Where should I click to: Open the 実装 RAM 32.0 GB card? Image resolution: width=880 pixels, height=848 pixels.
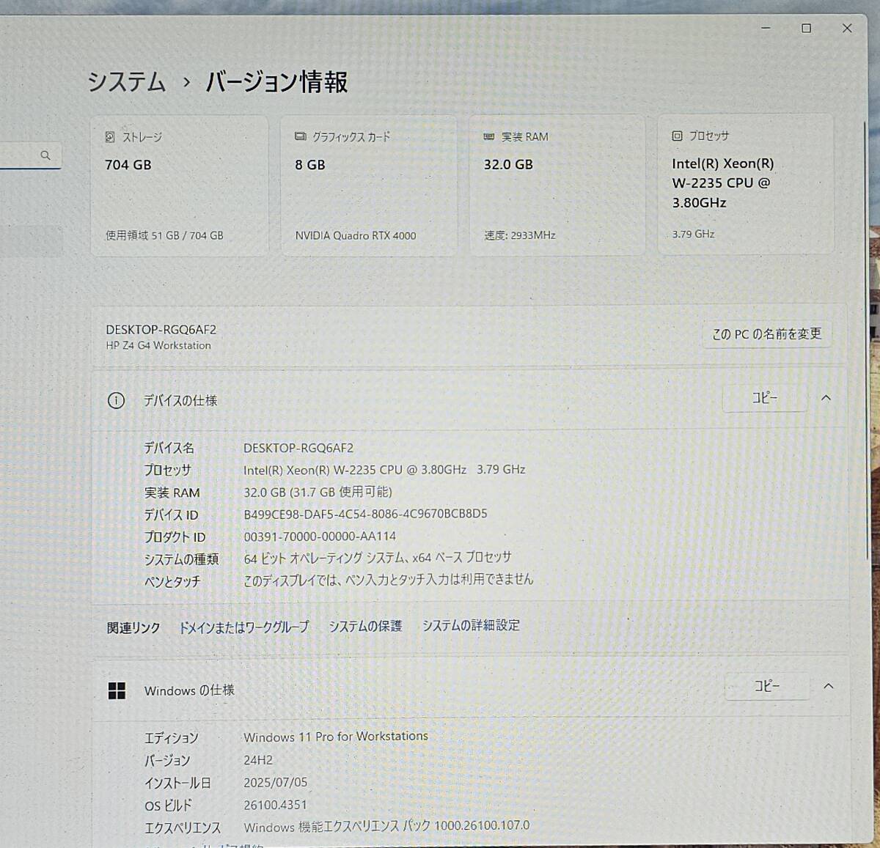(557, 185)
